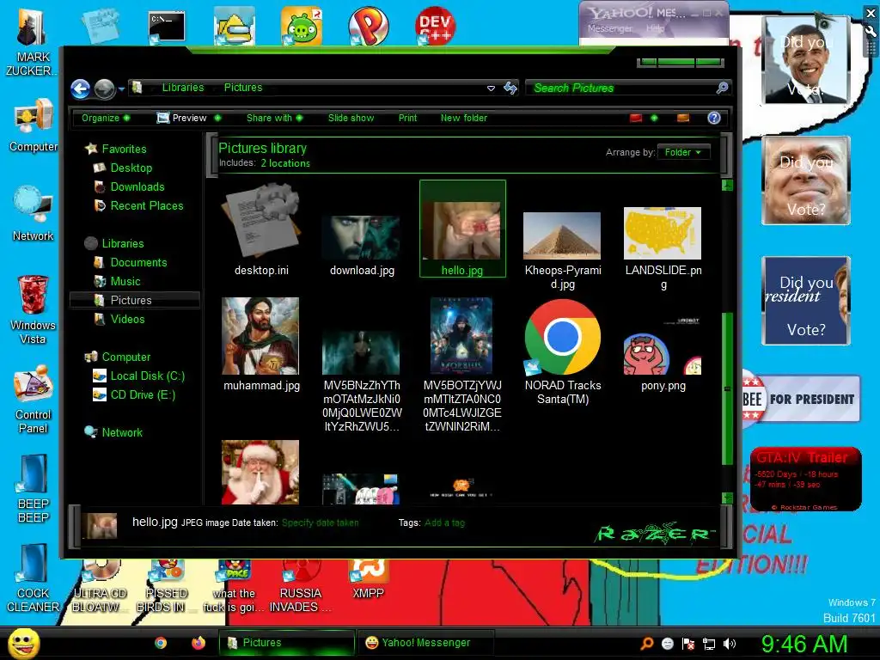Open Control Panel desktop icon
880x660 pixels.
(34, 399)
